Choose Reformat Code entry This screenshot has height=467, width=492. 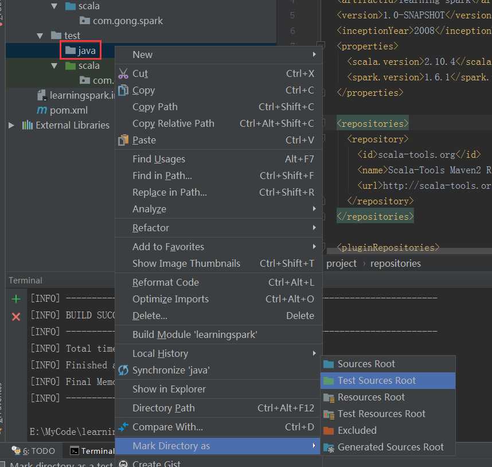pyautogui.click(x=218, y=282)
